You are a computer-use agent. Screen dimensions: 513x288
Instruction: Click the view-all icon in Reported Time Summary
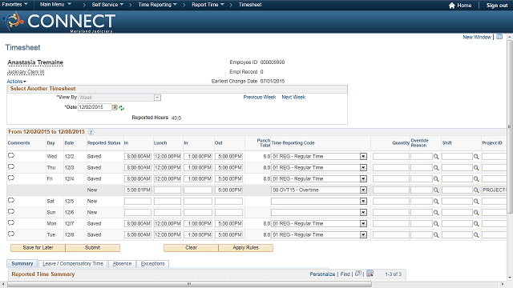click(358, 274)
